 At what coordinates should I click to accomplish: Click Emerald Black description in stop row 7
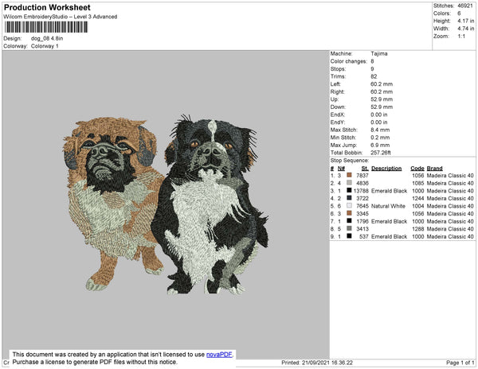(x=390, y=221)
